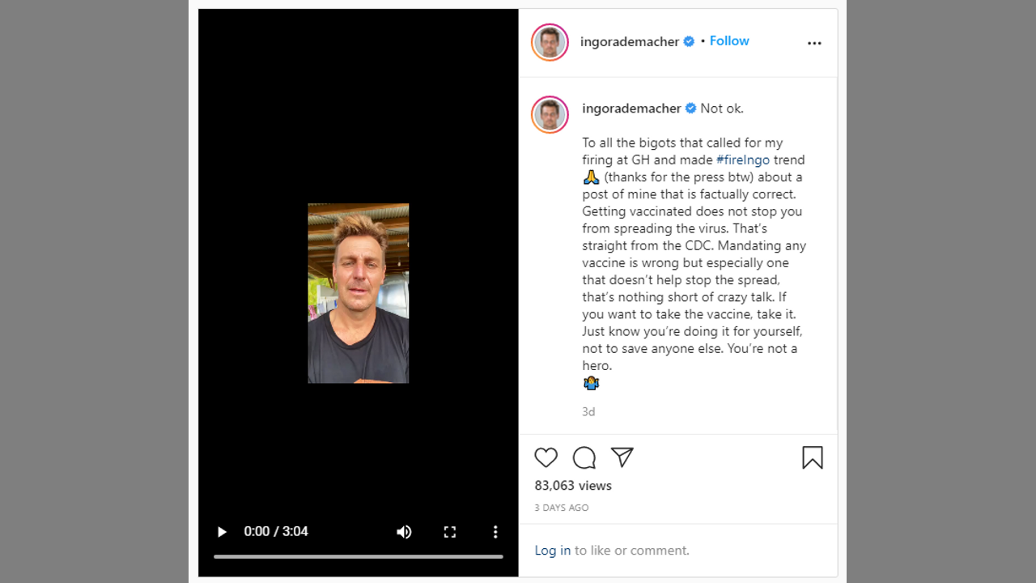The image size is (1036, 583).
Task: Click profile avatar beside the caption
Action: pyautogui.click(x=550, y=114)
